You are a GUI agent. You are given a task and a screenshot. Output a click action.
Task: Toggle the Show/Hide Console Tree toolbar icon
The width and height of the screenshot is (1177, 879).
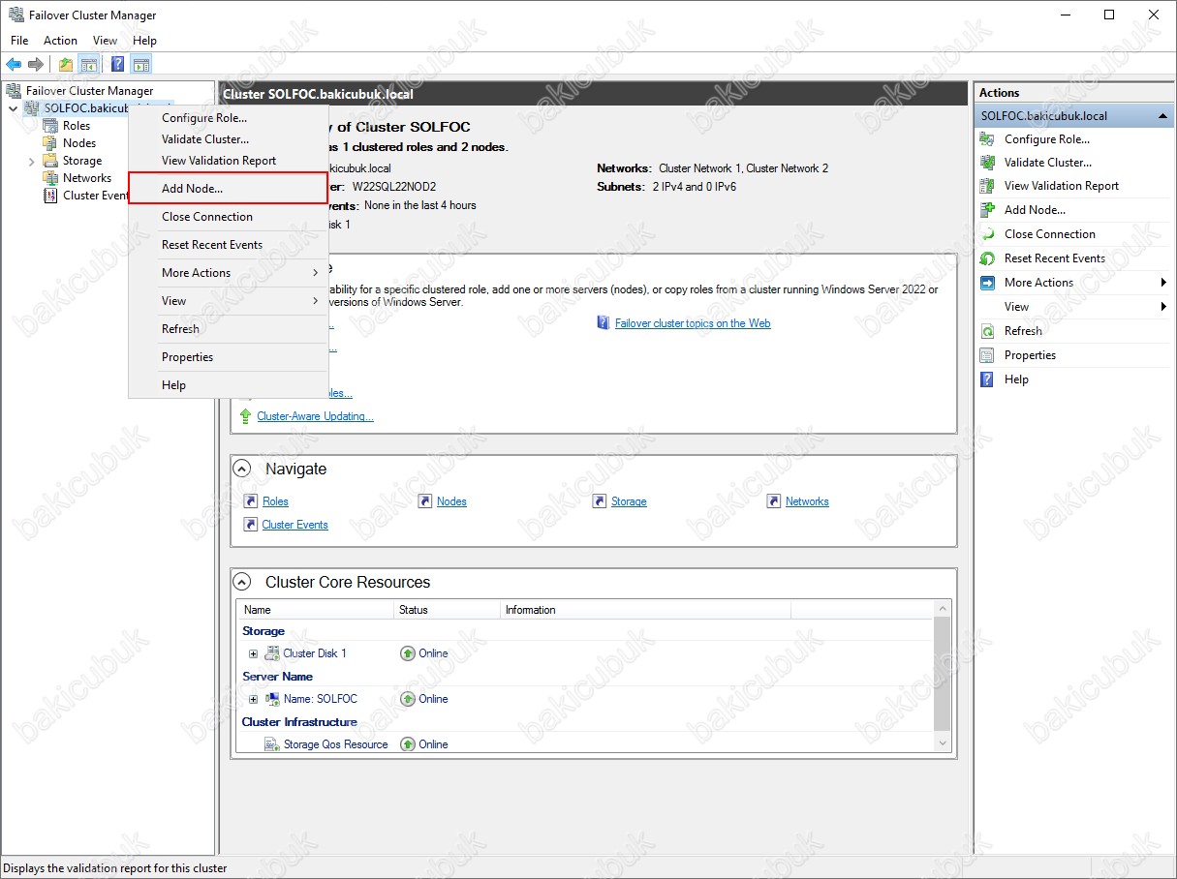[89, 65]
